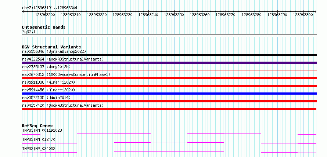Click the red esv3572135 variant bar
327x157 pixels.
(x=169, y=101)
